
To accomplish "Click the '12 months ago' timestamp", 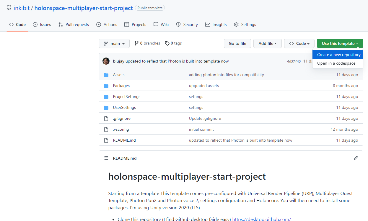I will pos(344,129).
